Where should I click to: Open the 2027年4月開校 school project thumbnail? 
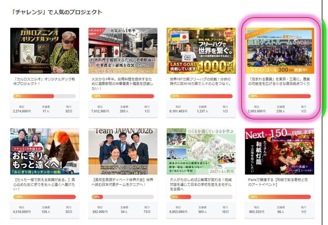[x=201, y=151]
